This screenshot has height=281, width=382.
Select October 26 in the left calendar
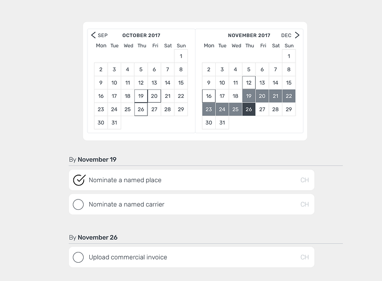pyautogui.click(x=141, y=109)
